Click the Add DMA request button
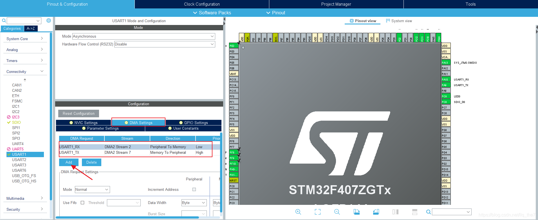538x220 pixels. [69, 162]
